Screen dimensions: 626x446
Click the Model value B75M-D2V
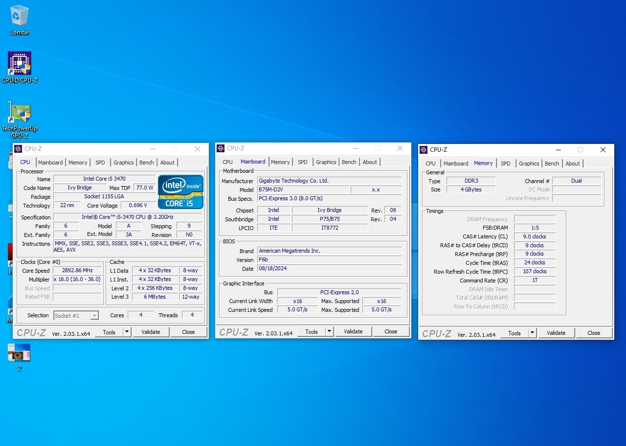303,190
